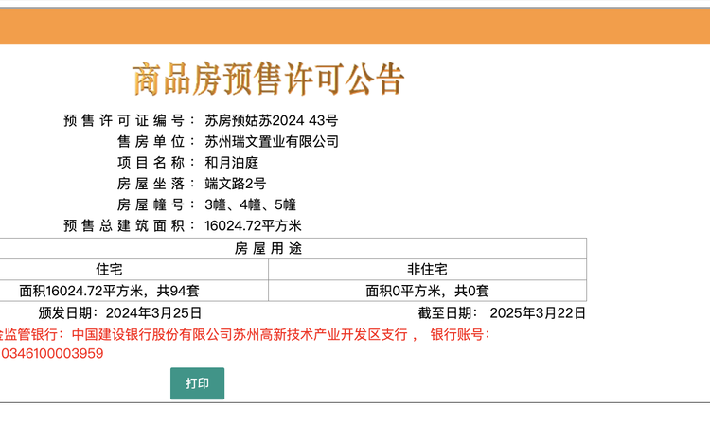Click the 预售总建筑面积 label
The height and width of the screenshot is (426, 710).
(x=129, y=225)
